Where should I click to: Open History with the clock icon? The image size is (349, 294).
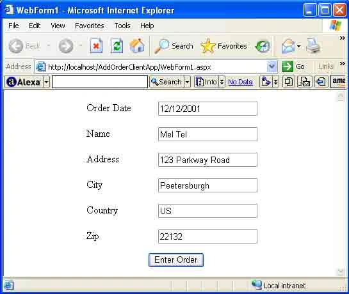point(263,46)
